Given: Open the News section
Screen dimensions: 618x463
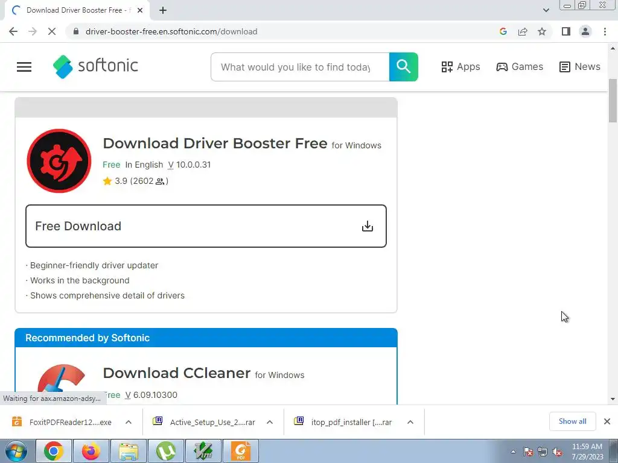Looking at the screenshot, I should click(x=580, y=66).
